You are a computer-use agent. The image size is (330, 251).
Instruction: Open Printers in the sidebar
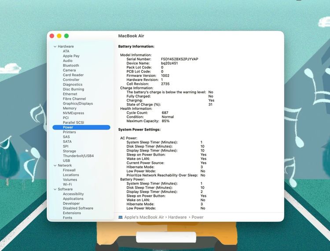[x=69, y=132]
